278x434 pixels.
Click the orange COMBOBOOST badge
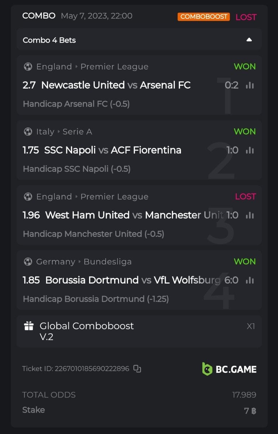[203, 17]
